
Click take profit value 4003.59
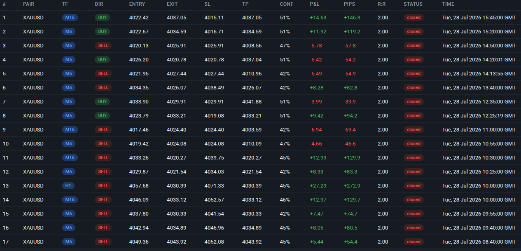252,130
